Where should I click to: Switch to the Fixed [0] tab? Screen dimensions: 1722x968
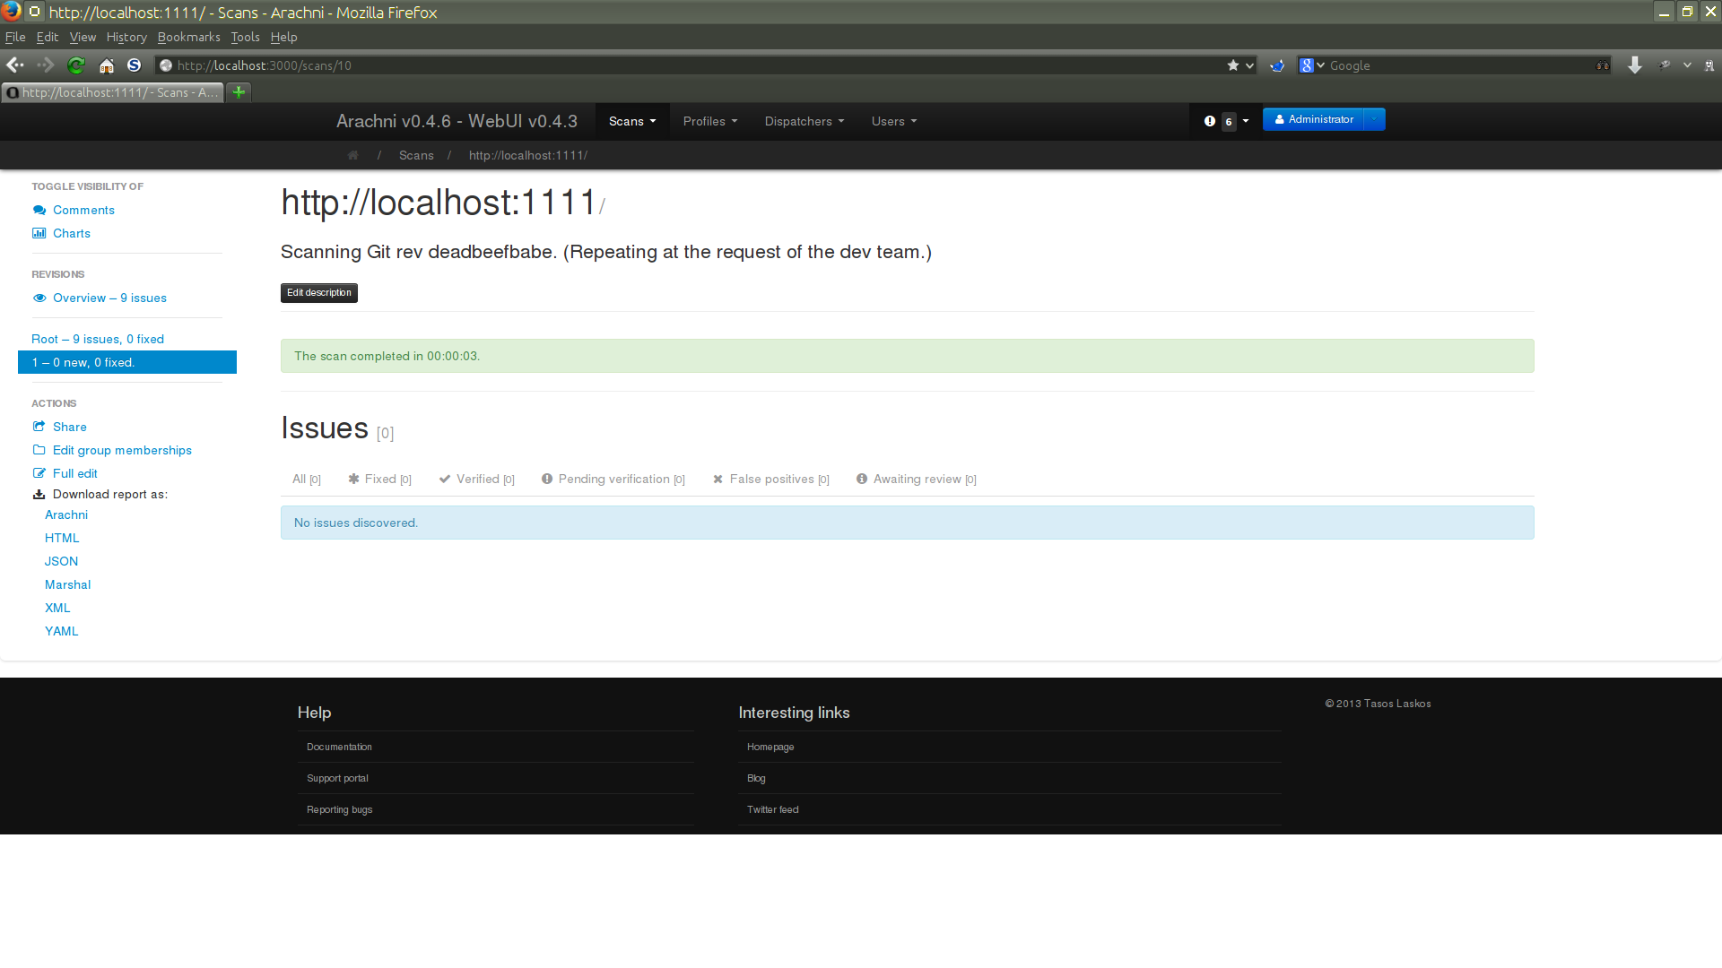[379, 480]
